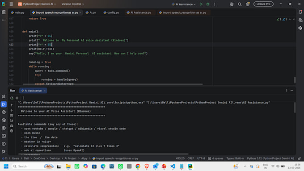Screen dimensions: 304x171
Task: Open the Problems tool window
Action: [4, 144]
